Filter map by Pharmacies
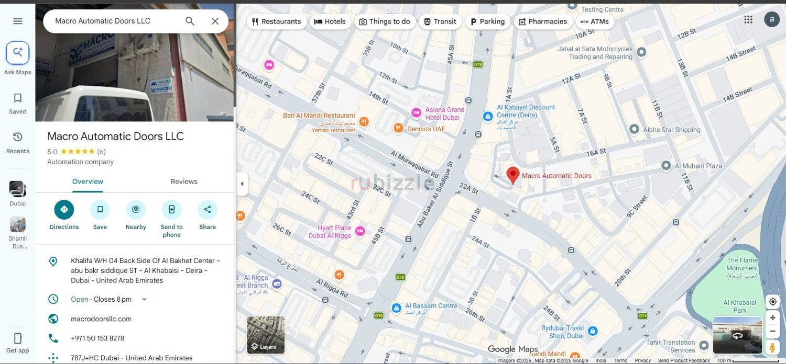This screenshot has height=364, width=786. [x=543, y=21]
